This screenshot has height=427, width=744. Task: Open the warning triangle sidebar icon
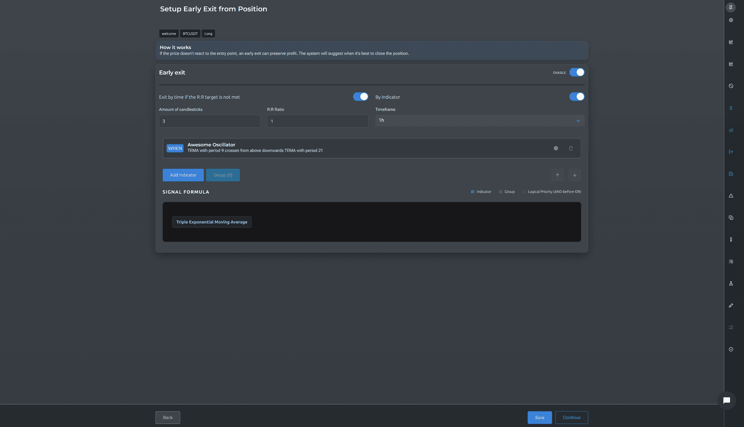(x=731, y=196)
